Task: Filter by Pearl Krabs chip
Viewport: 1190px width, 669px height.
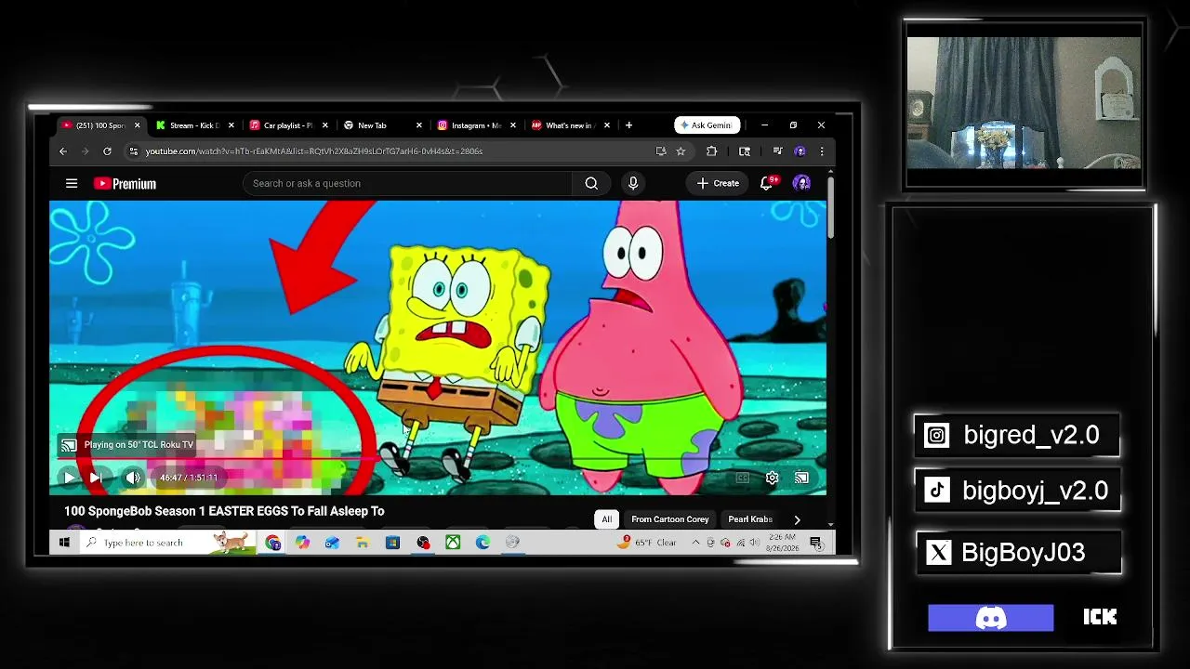Action: [x=750, y=519]
